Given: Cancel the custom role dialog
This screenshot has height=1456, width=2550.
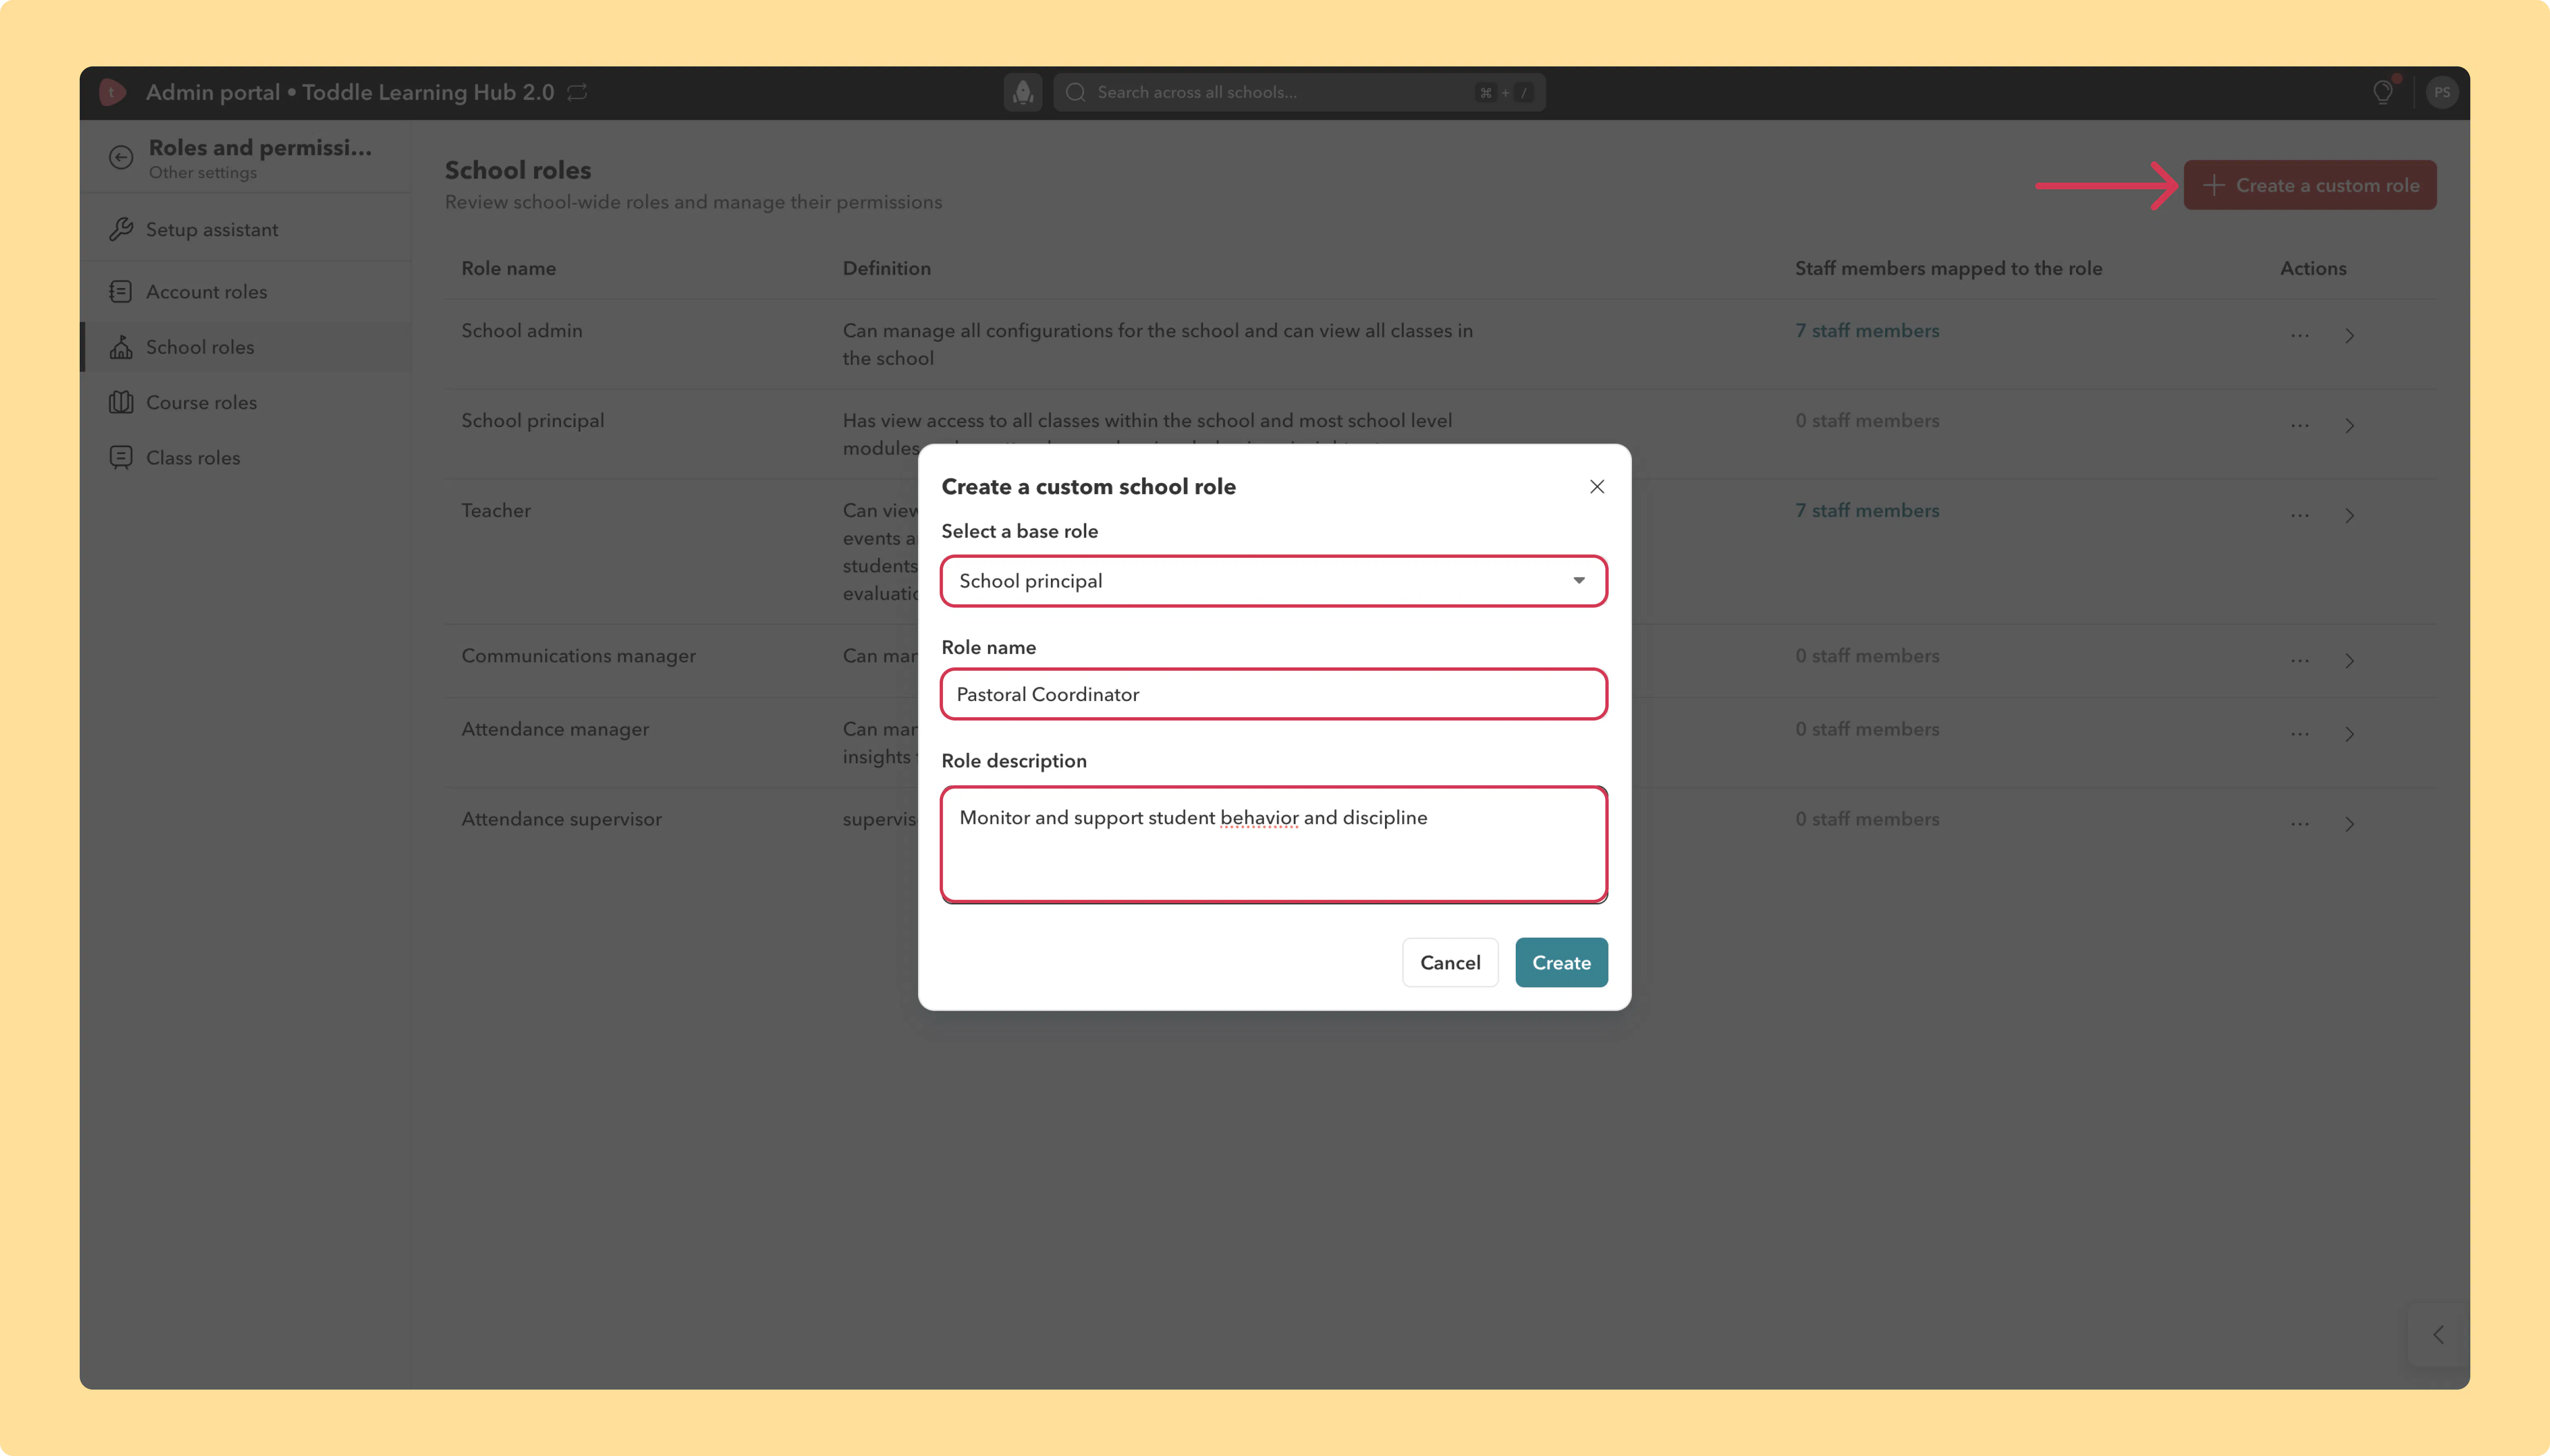Looking at the screenshot, I should pyautogui.click(x=1450, y=962).
